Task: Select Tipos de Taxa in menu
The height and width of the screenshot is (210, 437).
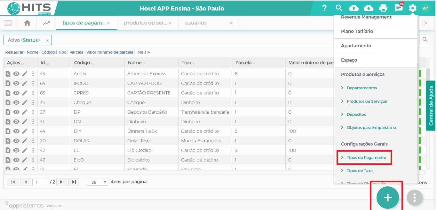Action: [x=360, y=170]
